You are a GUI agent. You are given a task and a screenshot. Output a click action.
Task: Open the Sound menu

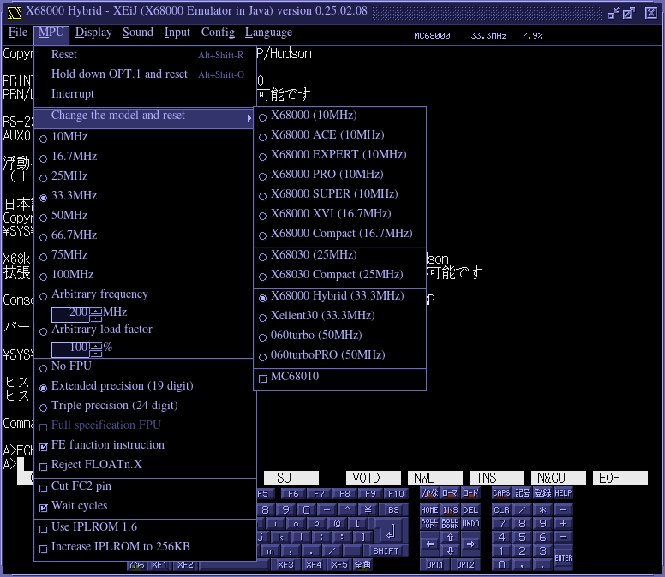click(138, 33)
